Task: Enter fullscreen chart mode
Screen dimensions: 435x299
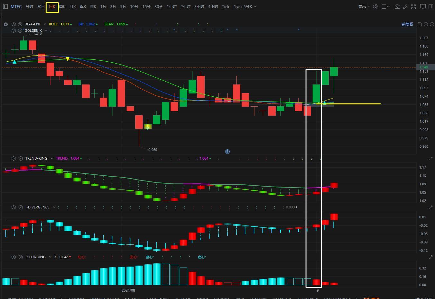Action: pyautogui.click(x=414, y=6)
